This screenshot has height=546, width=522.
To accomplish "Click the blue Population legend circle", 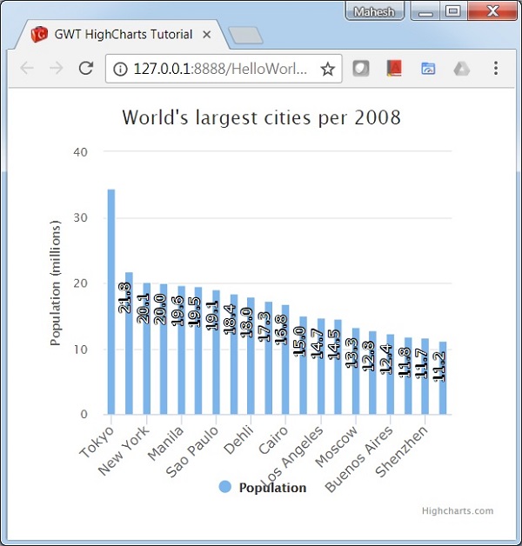I will [x=225, y=487].
